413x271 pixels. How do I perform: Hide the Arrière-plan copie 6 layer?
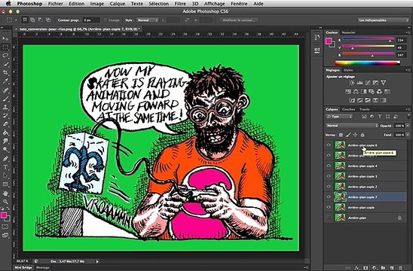pyautogui.click(x=329, y=145)
